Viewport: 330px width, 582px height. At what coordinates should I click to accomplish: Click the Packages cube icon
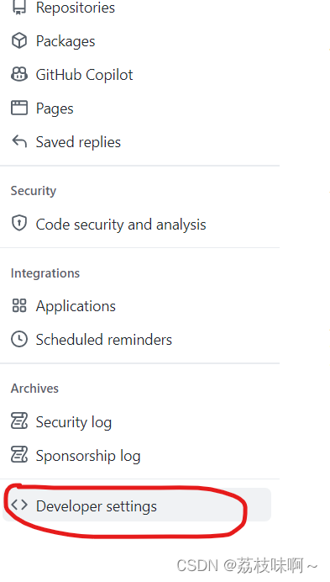pyautogui.click(x=19, y=40)
